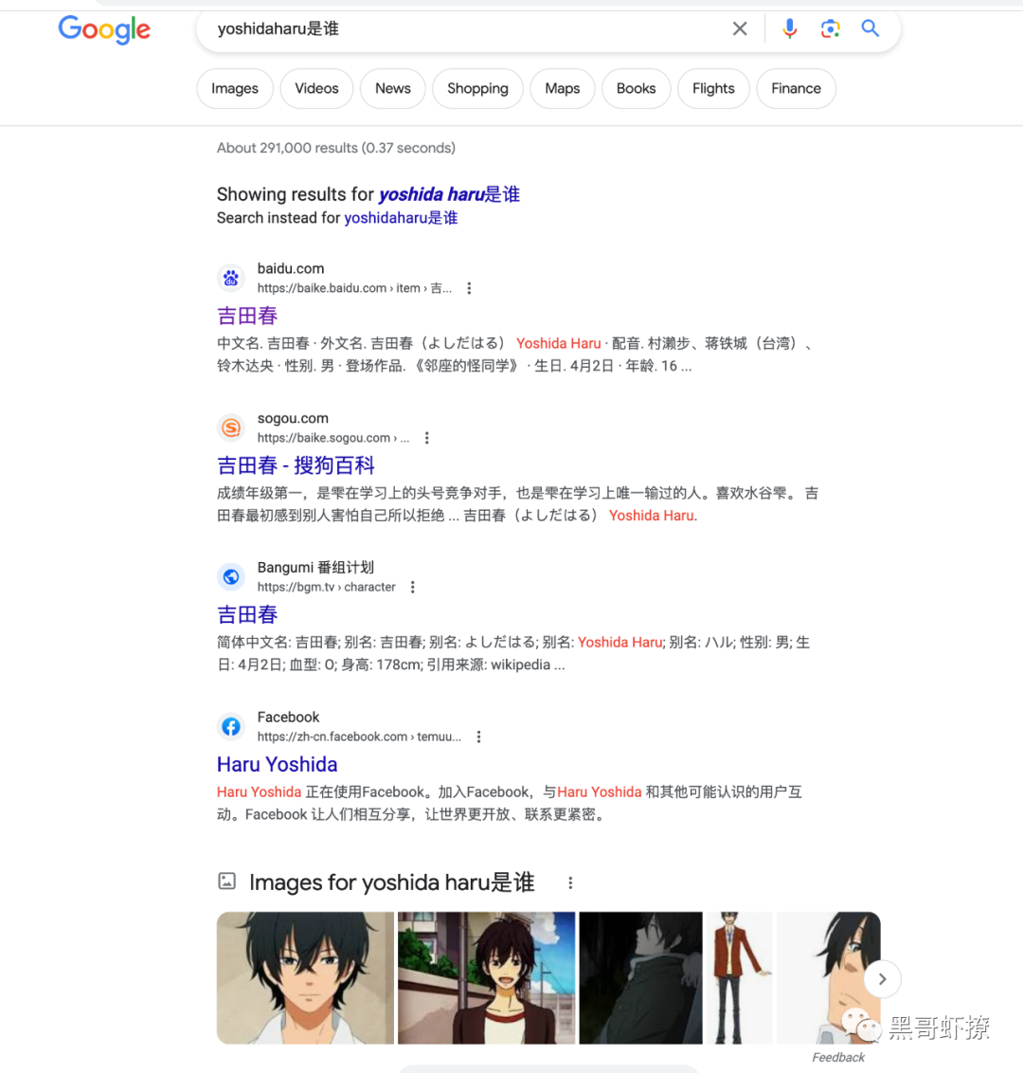Expand options for the Bangumi bgm.tv result

click(x=412, y=587)
